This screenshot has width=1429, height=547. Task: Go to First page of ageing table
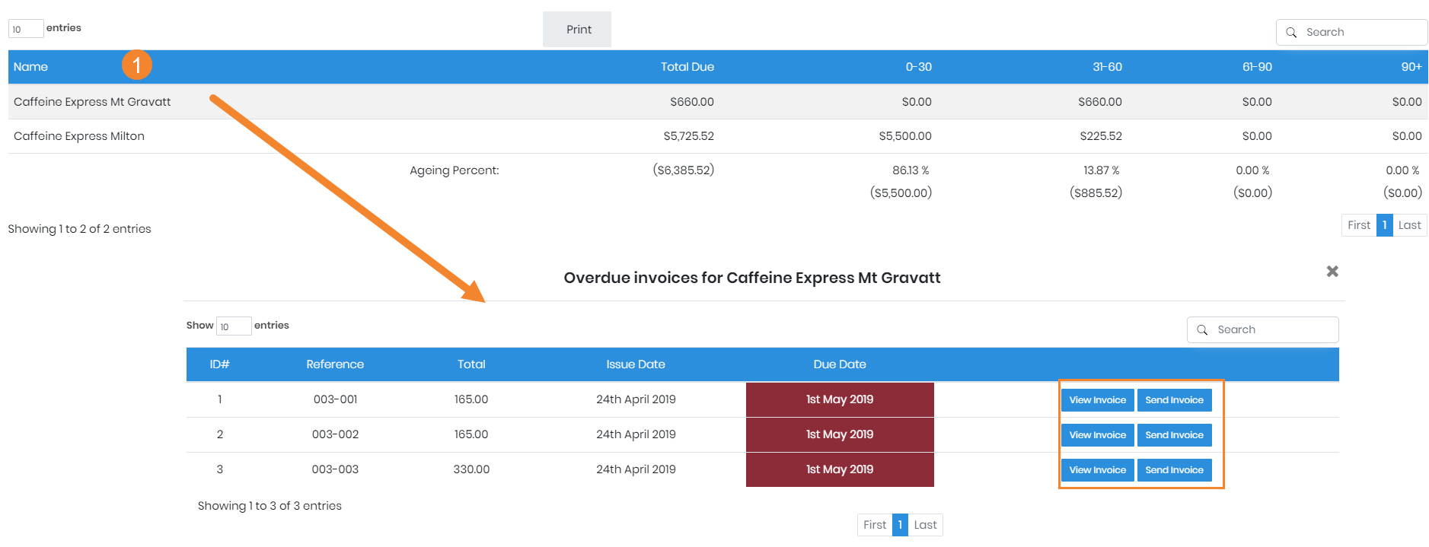pyautogui.click(x=1359, y=225)
